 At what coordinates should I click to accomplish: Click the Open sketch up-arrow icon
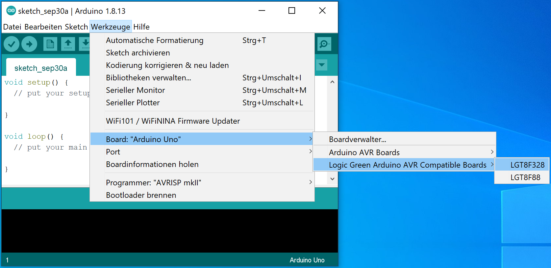coord(68,44)
